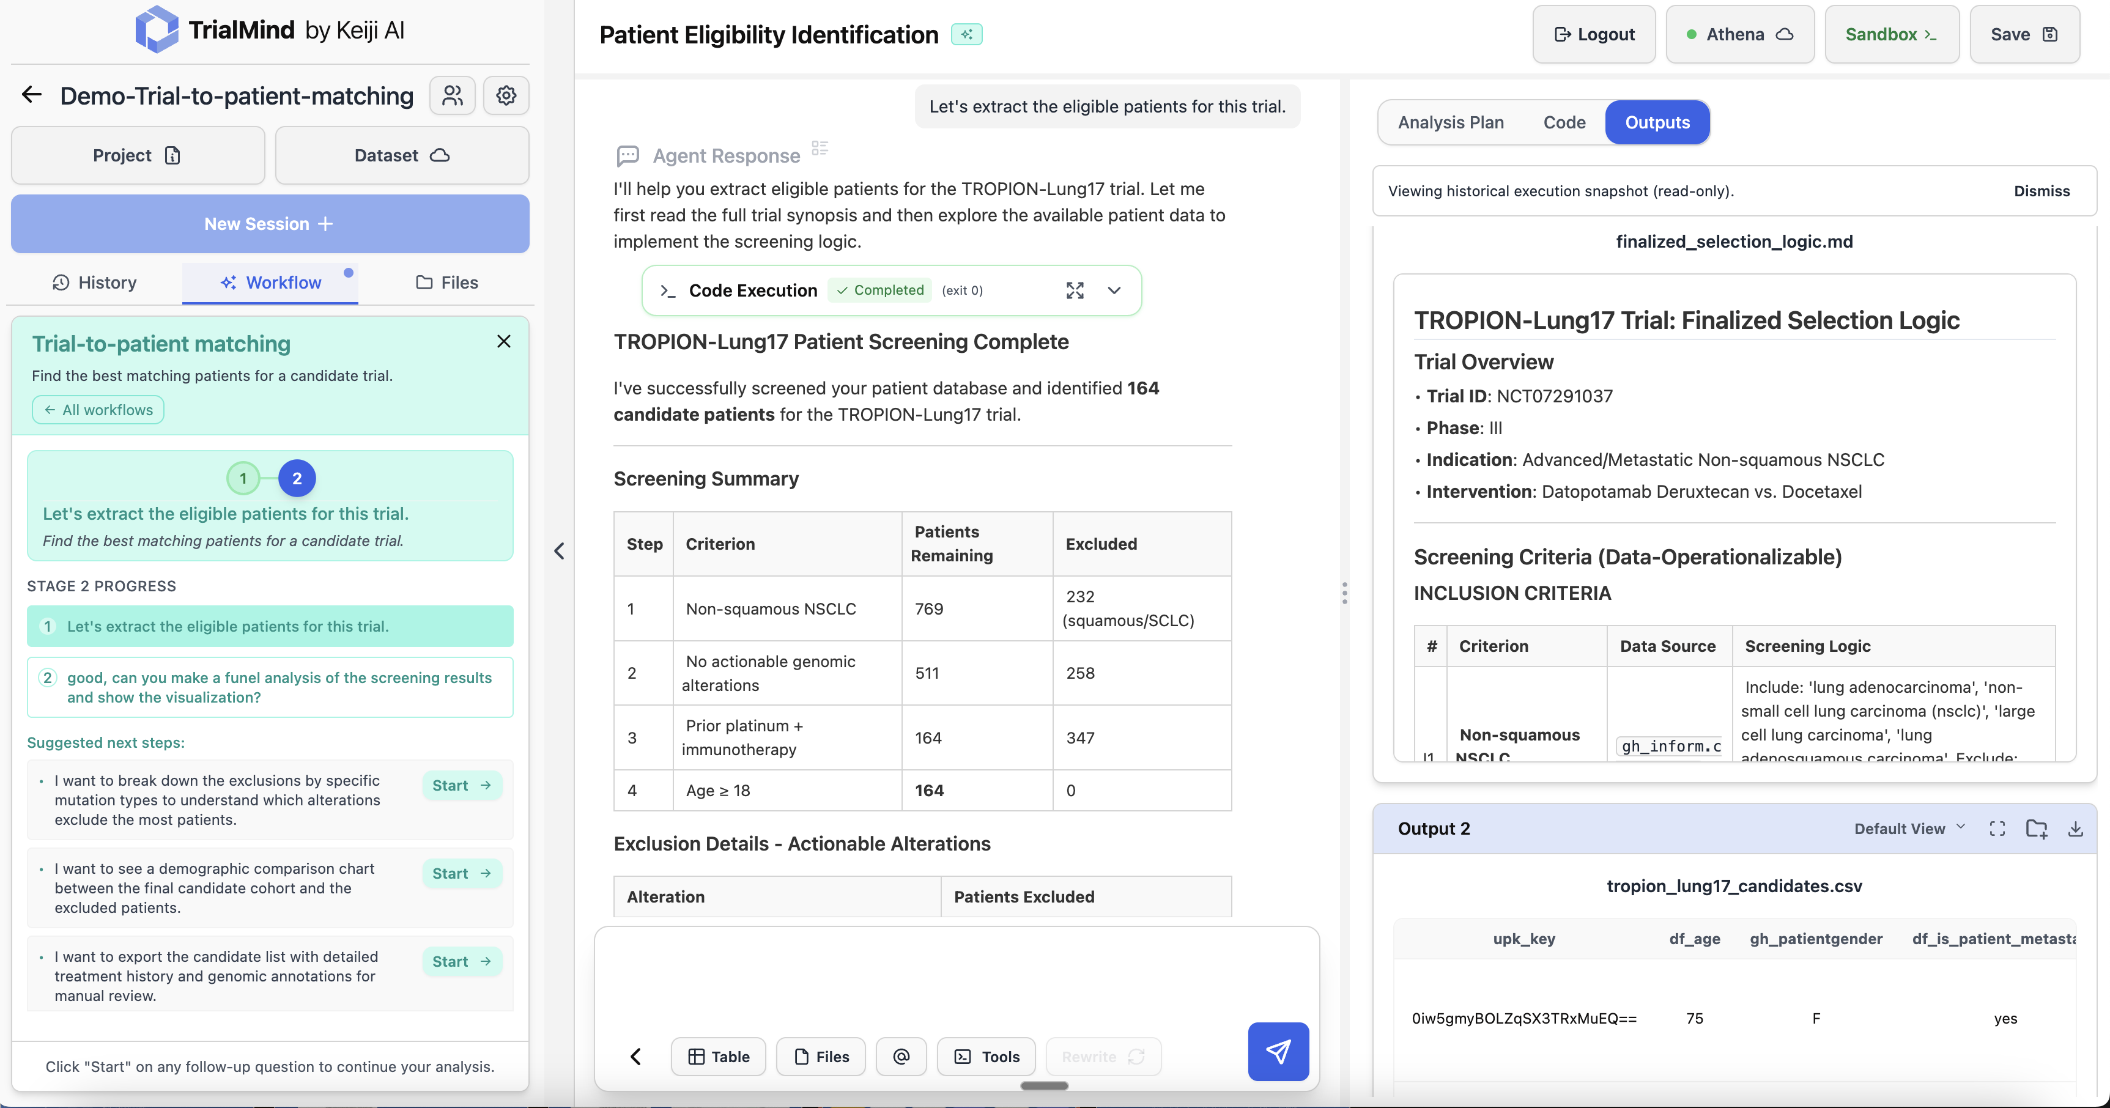Start a New Session
Viewport: 2110px width, 1108px height.
click(270, 224)
